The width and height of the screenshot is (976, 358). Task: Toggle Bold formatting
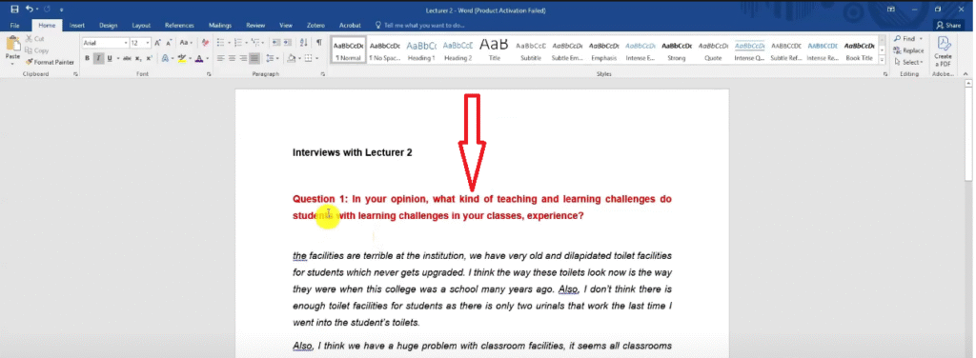click(x=87, y=58)
